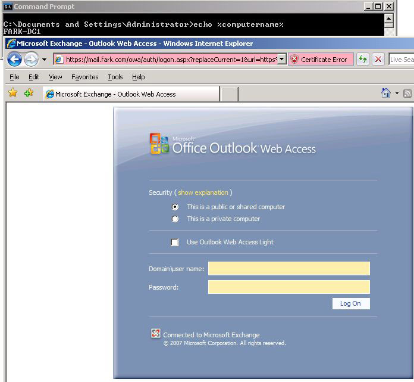Open the Tools menu
This screenshot has height=382, width=414.
click(115, 77)
